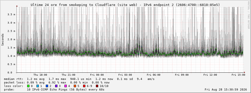Click the RRDTOOL / TOBI OETIKER watermark
This screenshot has width=251, height=93.
point(248,15)
